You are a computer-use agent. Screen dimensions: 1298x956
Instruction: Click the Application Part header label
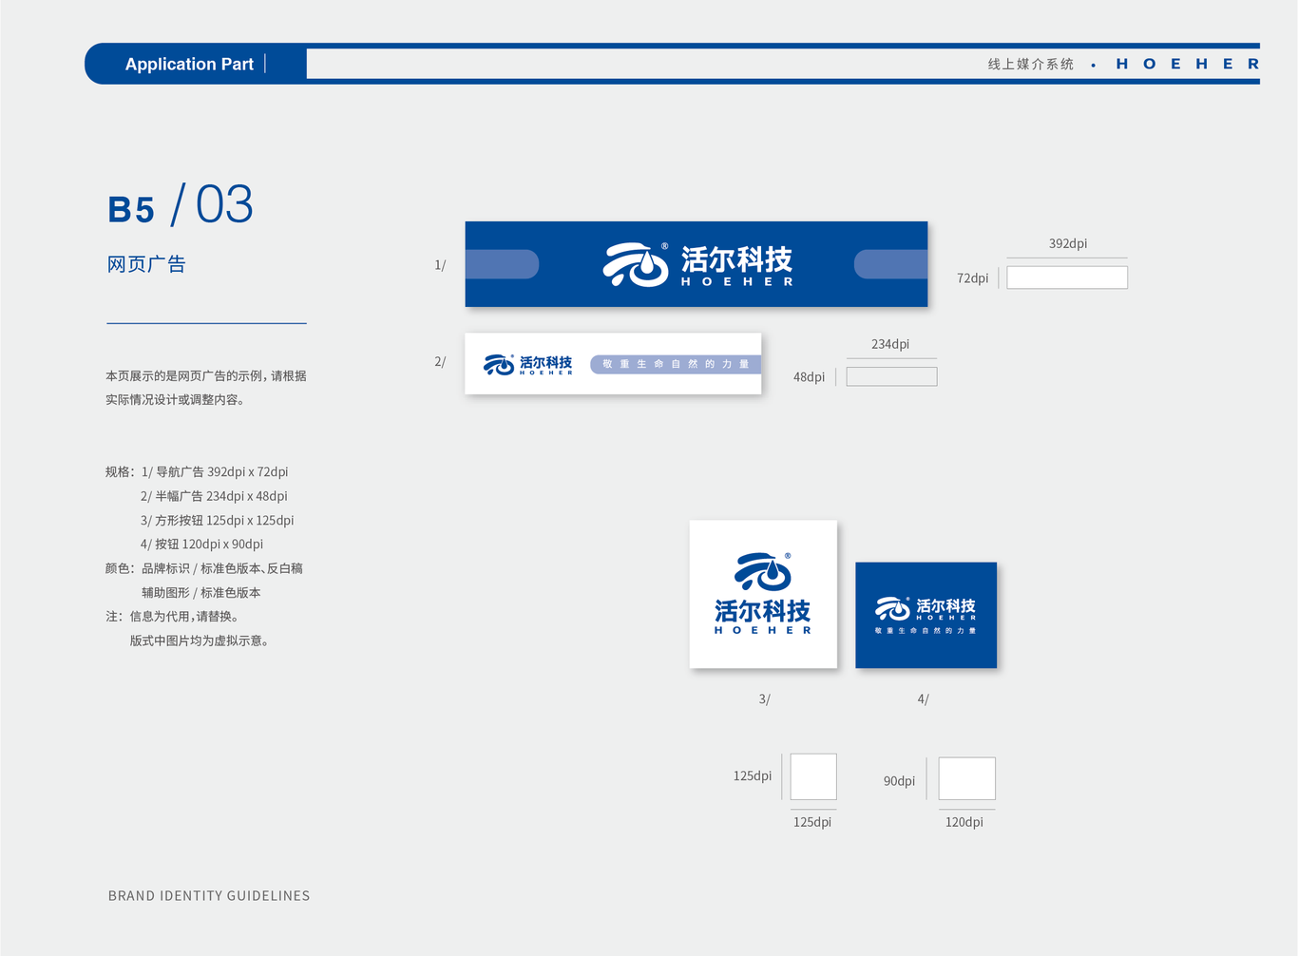click(189, 65)
